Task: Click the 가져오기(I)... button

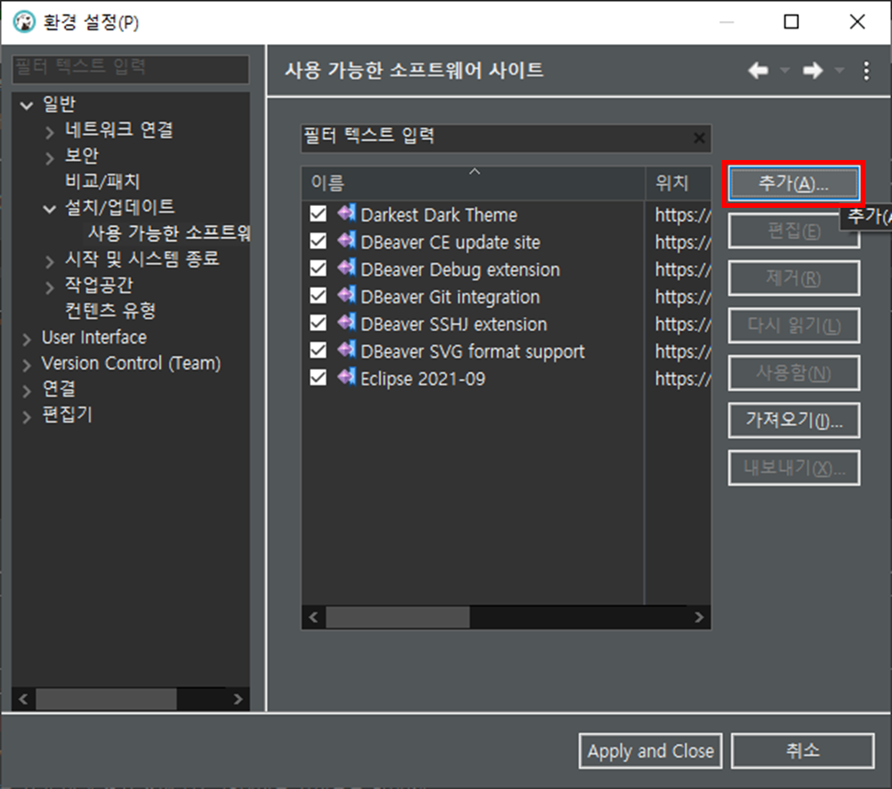Action: pos(794,420)
